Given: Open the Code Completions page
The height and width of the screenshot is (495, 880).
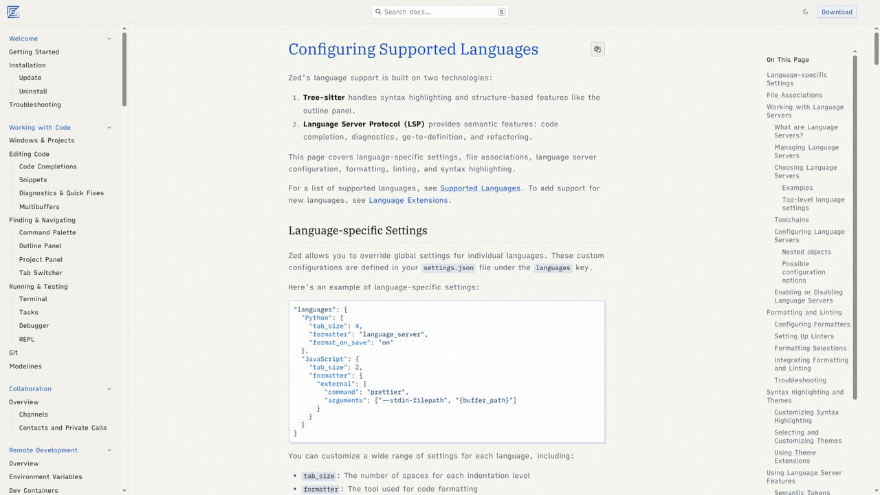Looking at the screenshot, I should coord(48,166).
